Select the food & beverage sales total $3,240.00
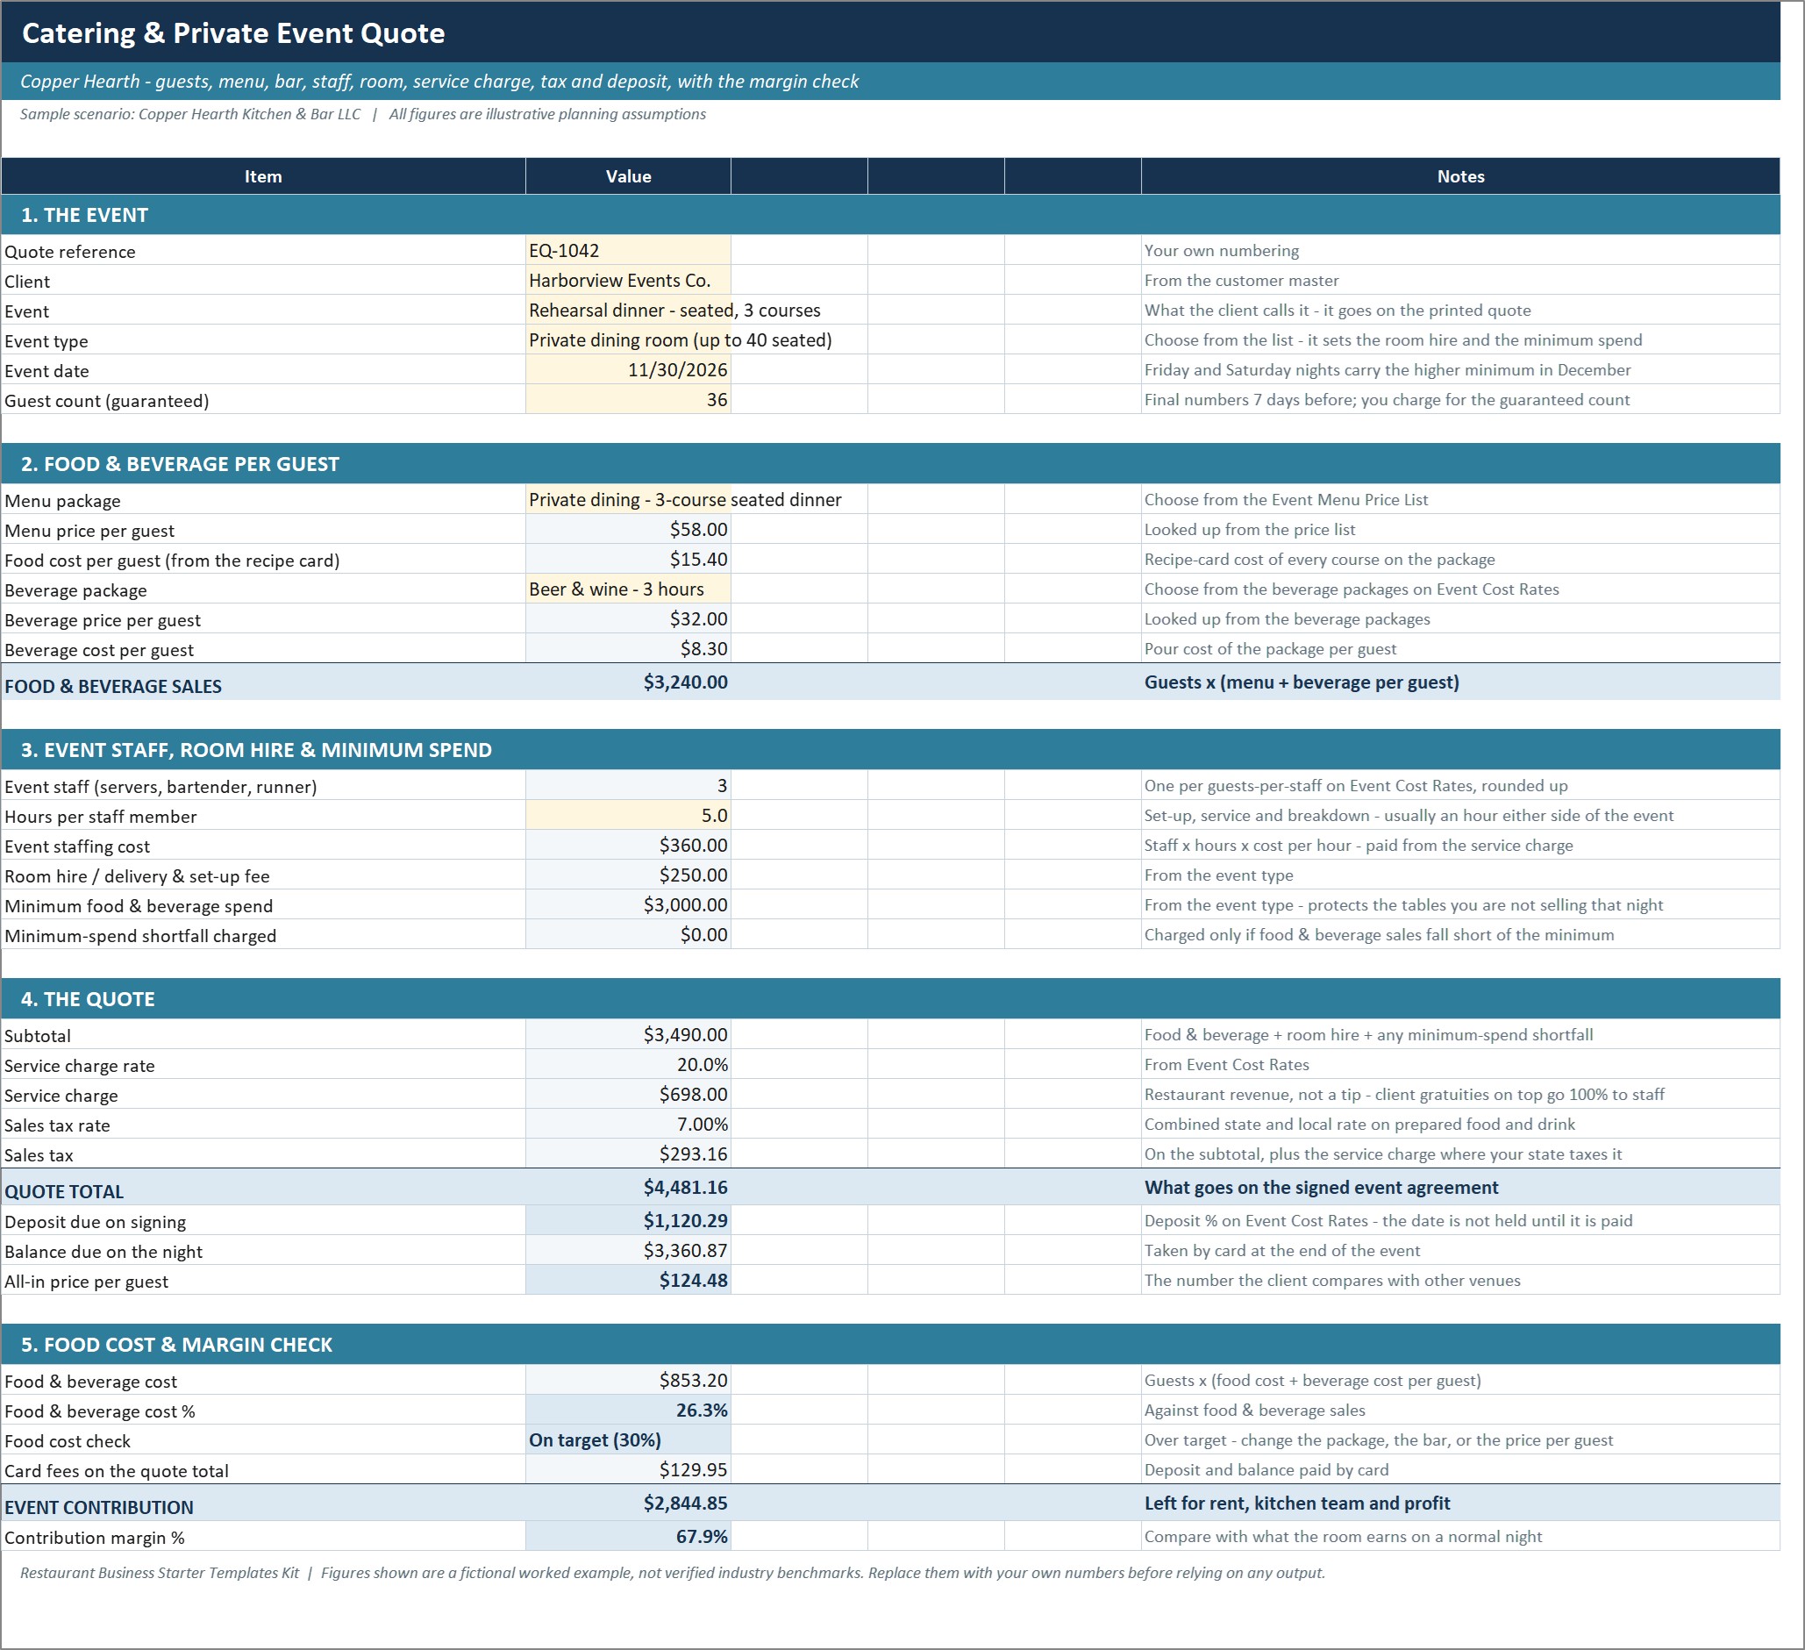Image resolution: width=1805 pixels, height=1650 pixels. point(628,682)
